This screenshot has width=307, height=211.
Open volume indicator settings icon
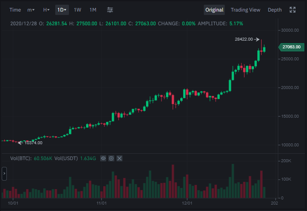pyautogui.click(x=111, y=158)
